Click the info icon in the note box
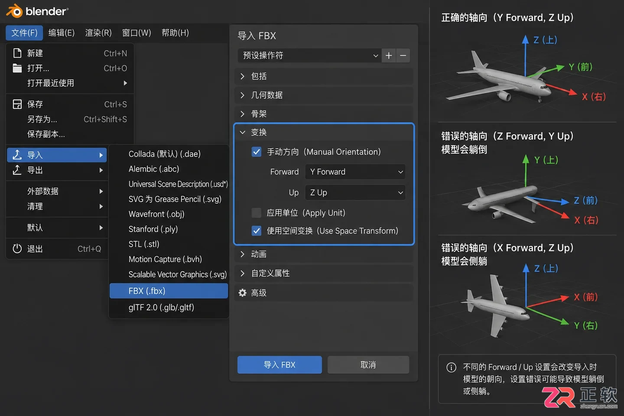This screenshot has width=624, height=416. pyautogui.click(x=451, y=367)
